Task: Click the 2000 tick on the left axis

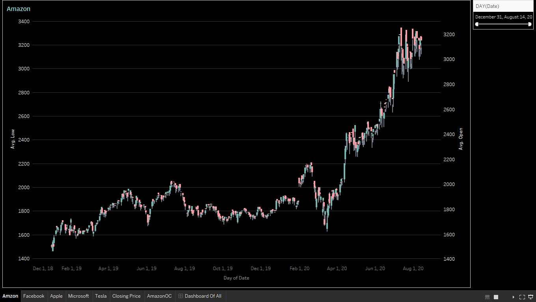Action: (x=24, y=188)
